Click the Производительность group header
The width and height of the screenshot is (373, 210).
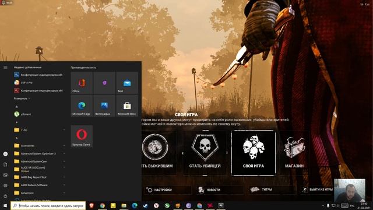[x=83, y=68]
